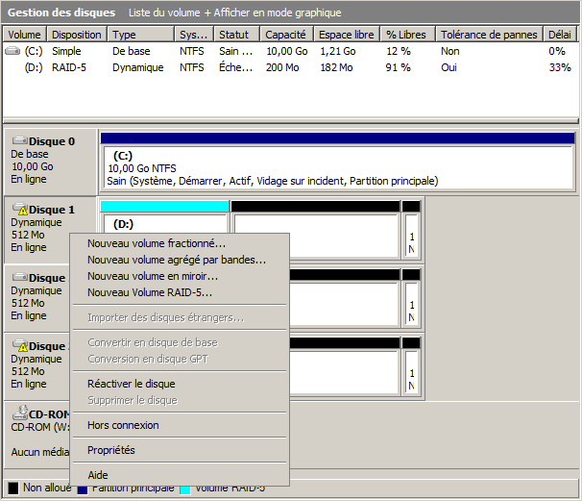Click the C: volume icon in list
582x501 pixels.
pos(12,50)
